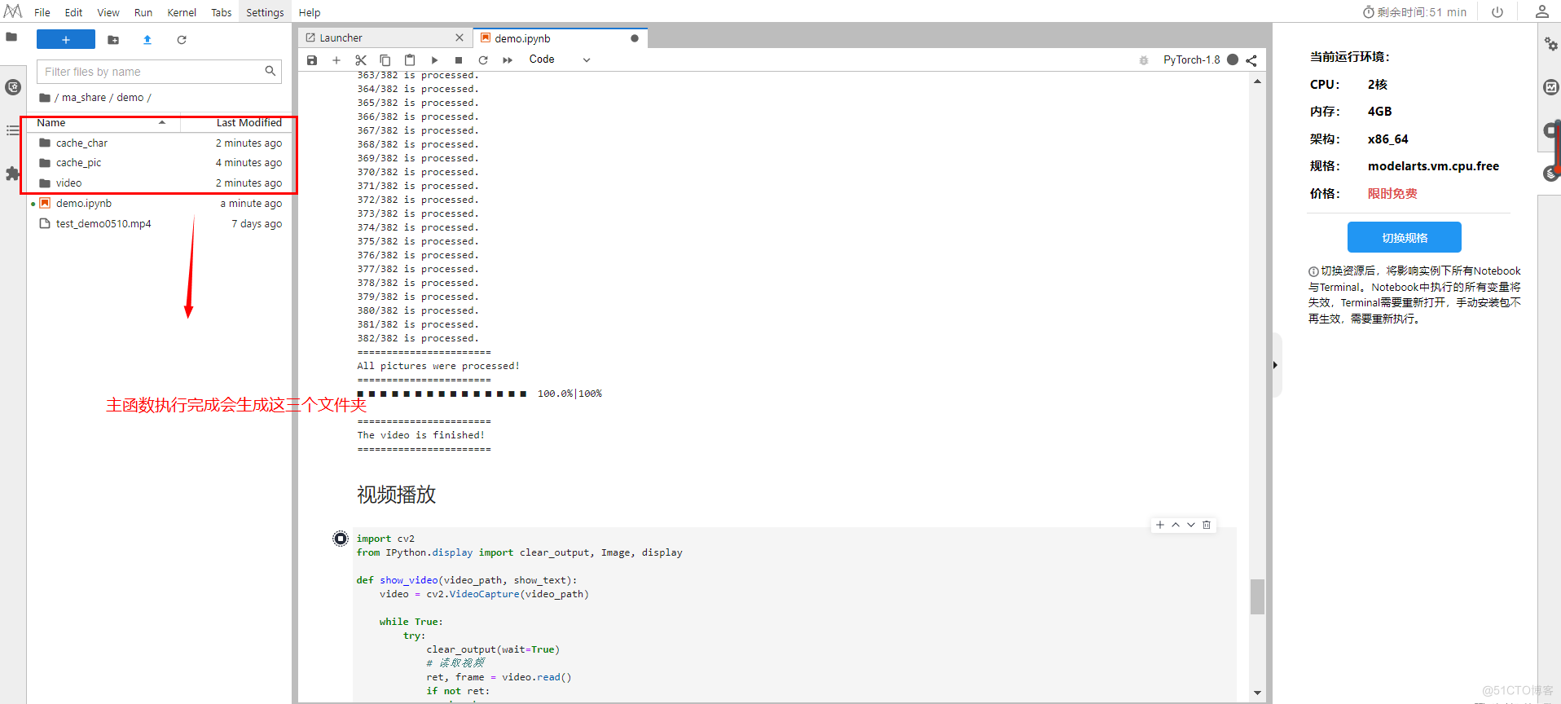Open the Tabs menu
The image size is (1561, 704).
(221, 12)
